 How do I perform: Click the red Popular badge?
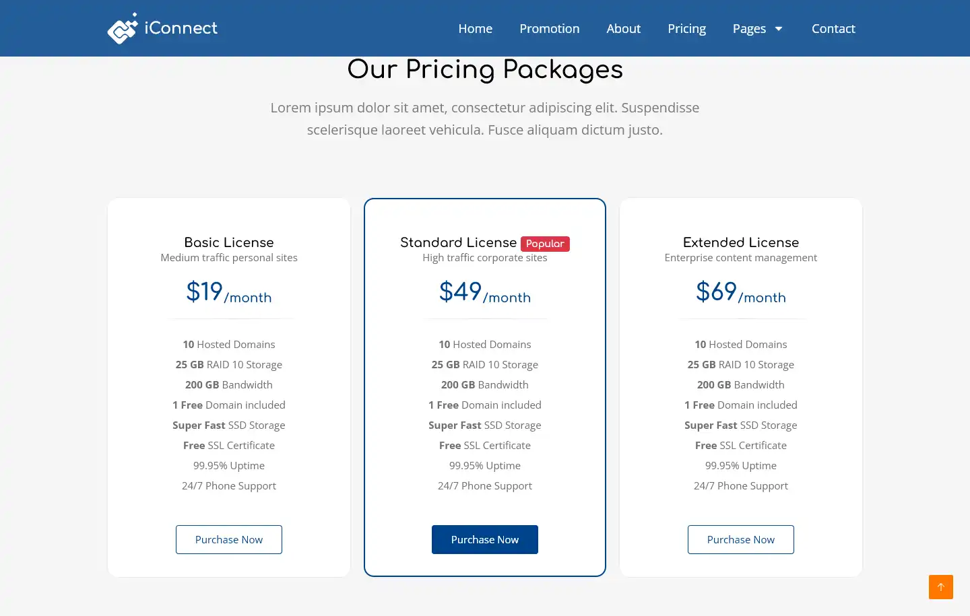(x=545, y=244)
